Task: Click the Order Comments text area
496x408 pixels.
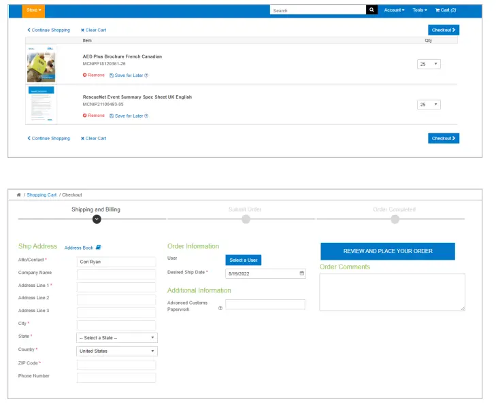Action: click(x=393, y=292)
